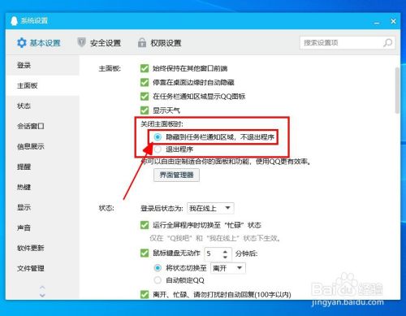Switch to the 安全设置 tab

coord(99,43)
